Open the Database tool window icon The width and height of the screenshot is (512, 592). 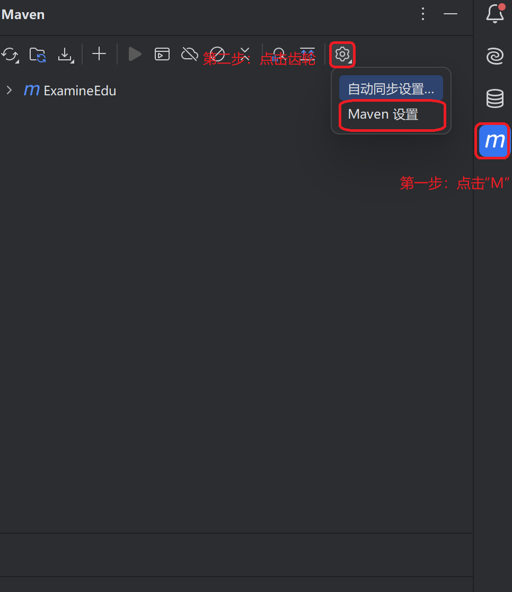pos(495,98)
